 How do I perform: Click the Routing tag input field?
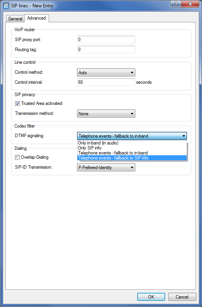106,50
